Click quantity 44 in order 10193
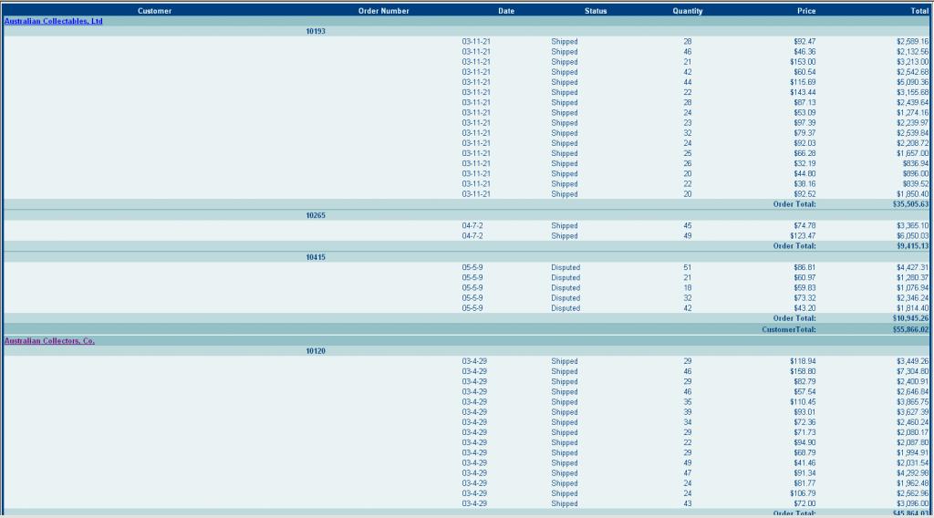934x518 pixels. pos(688,81)
